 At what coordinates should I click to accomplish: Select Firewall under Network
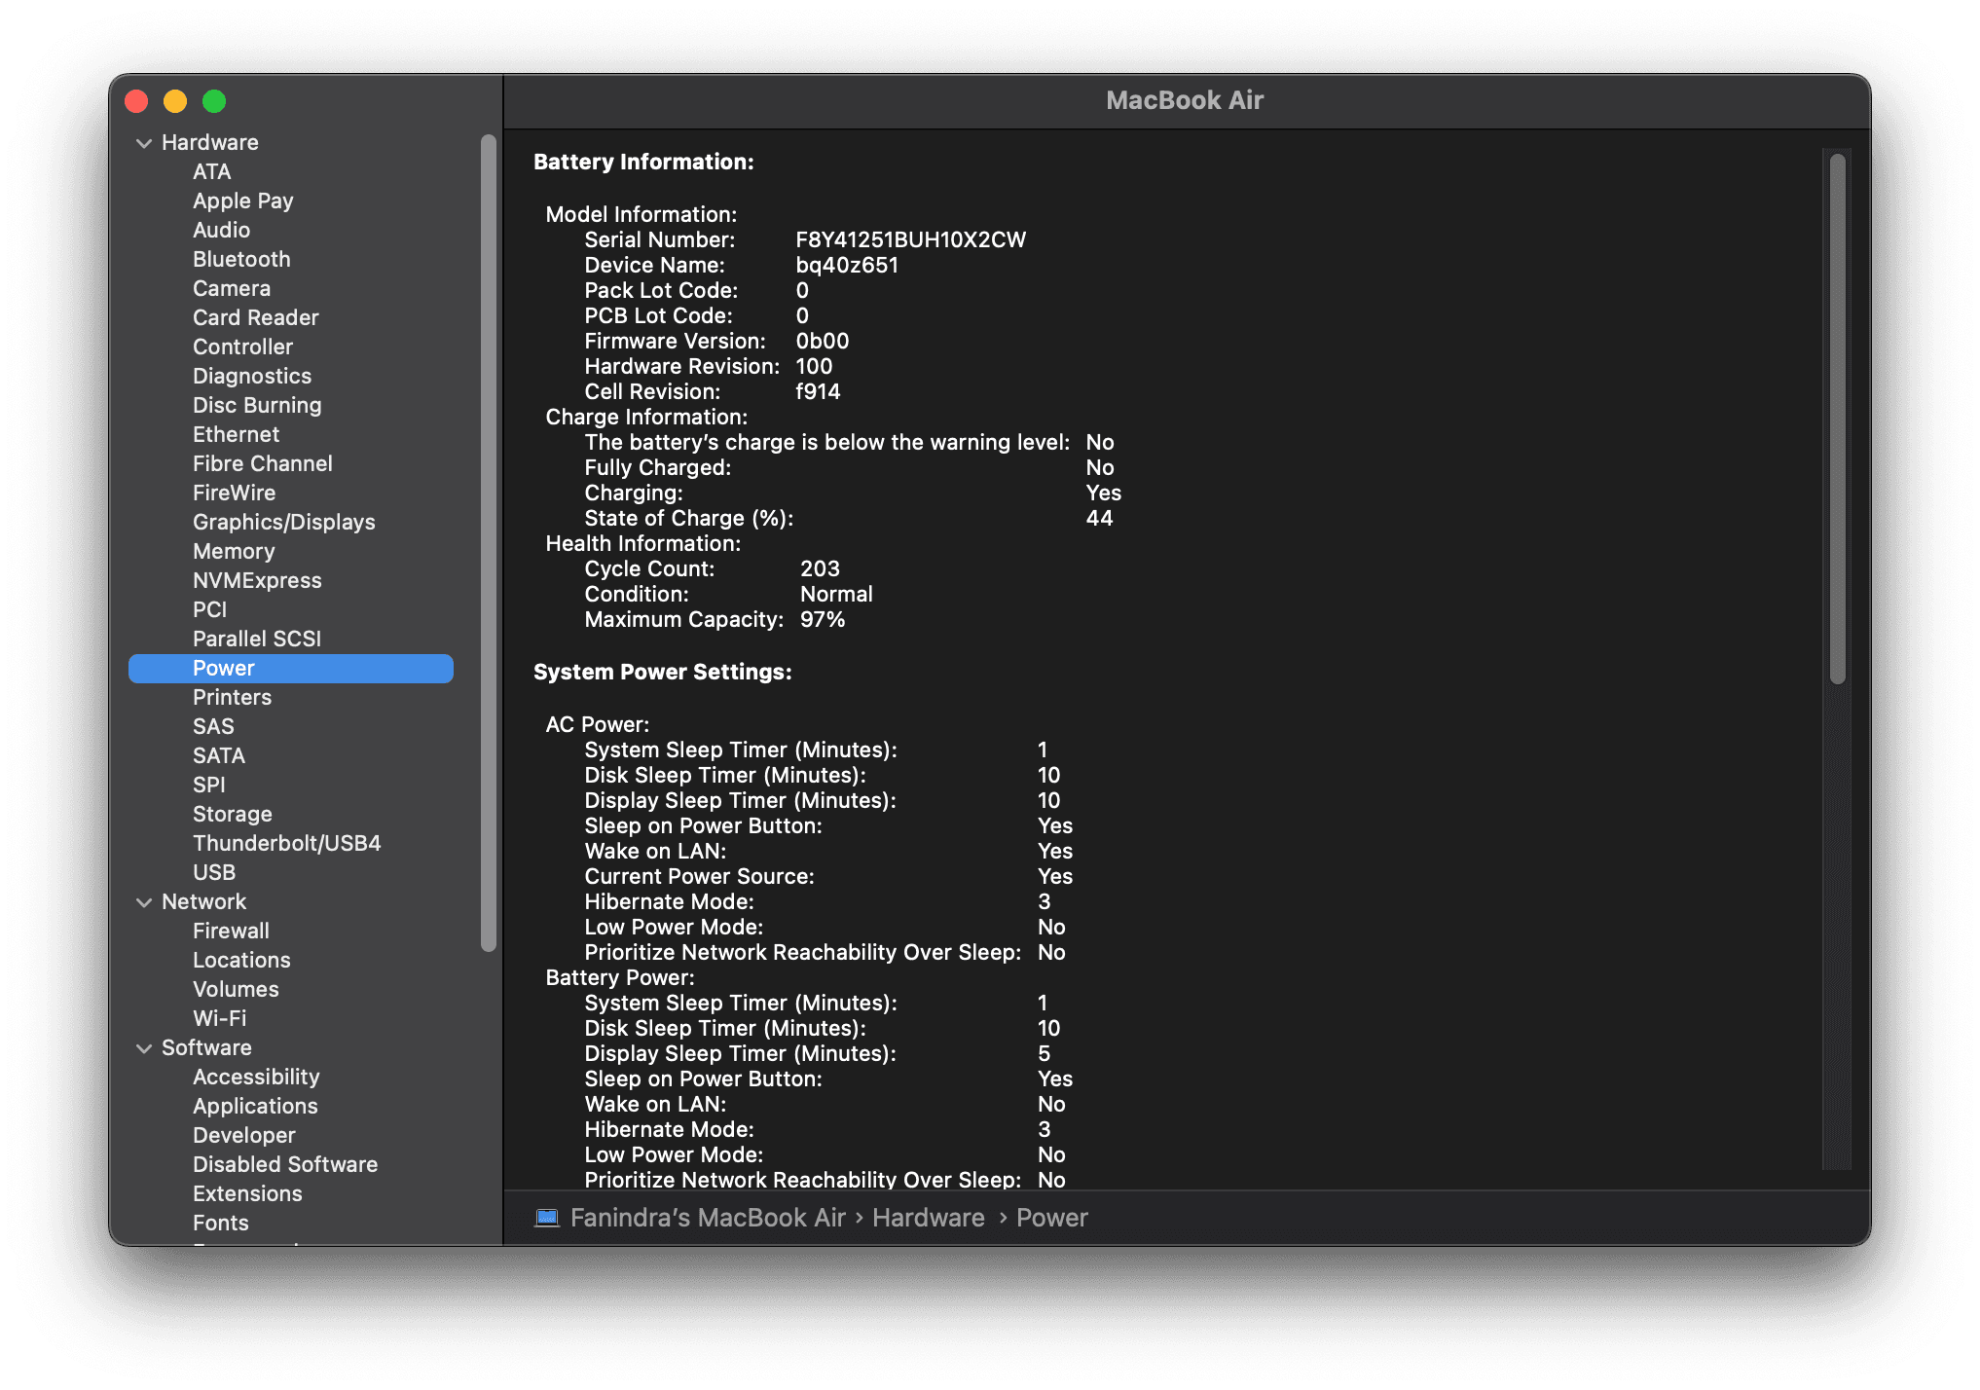coord(231,931)
